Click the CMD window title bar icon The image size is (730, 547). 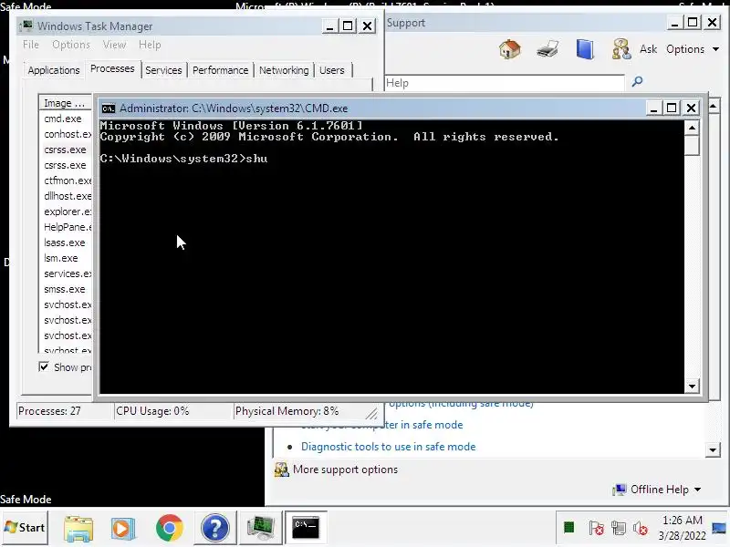[x=108, y=108]
